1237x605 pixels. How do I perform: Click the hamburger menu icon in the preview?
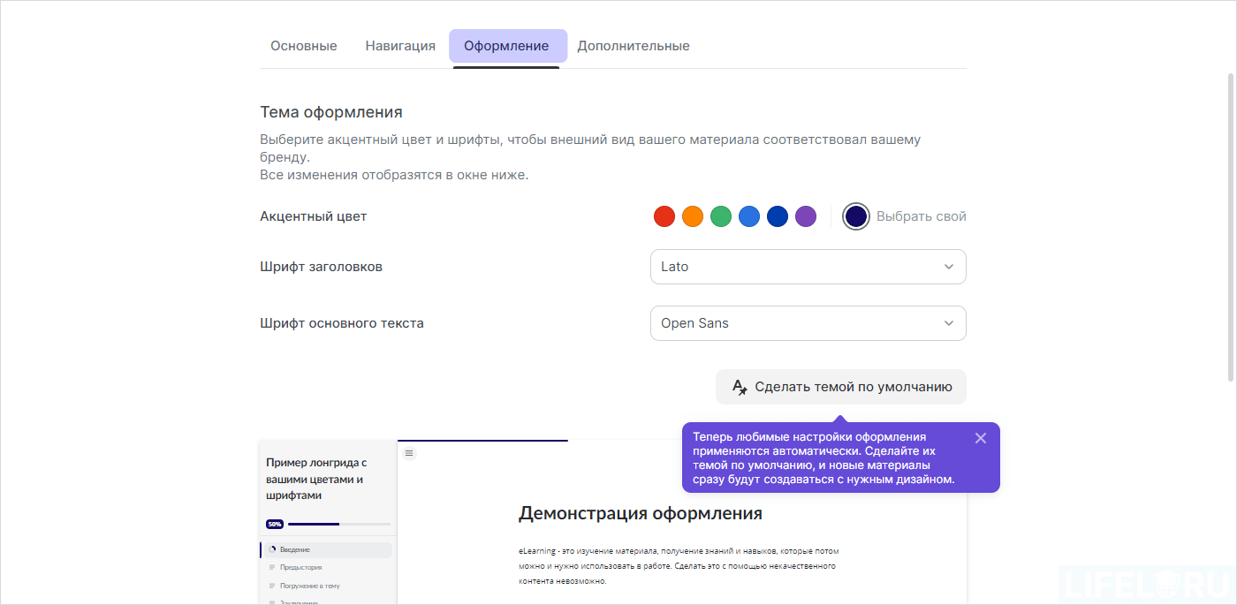(x=409, y=452)
